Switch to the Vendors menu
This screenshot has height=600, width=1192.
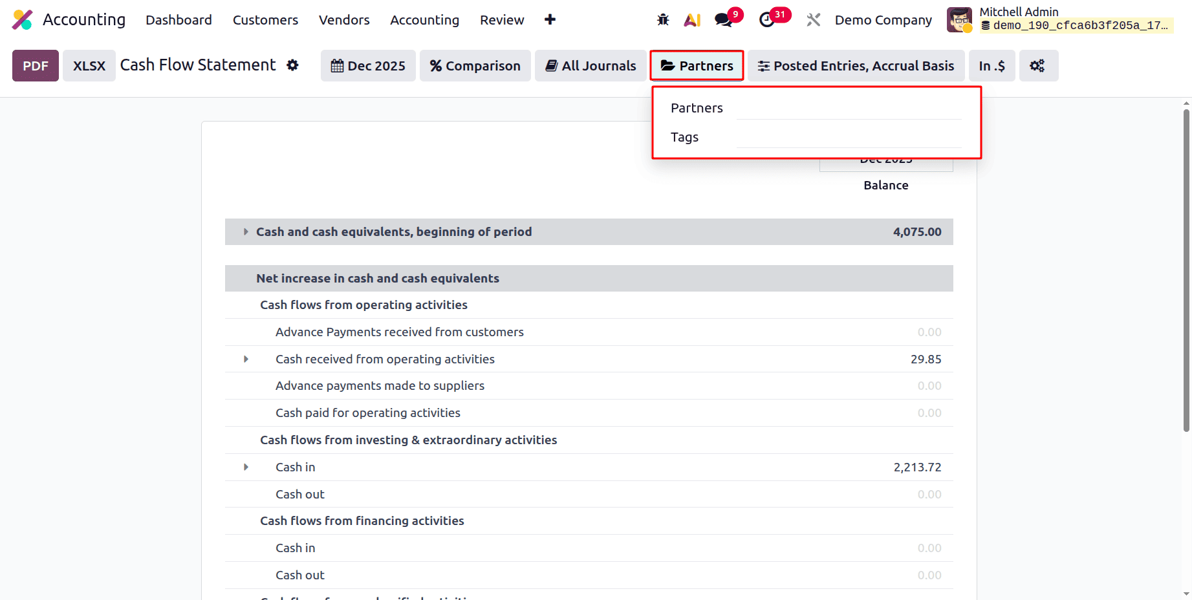(x=343, y=19)
